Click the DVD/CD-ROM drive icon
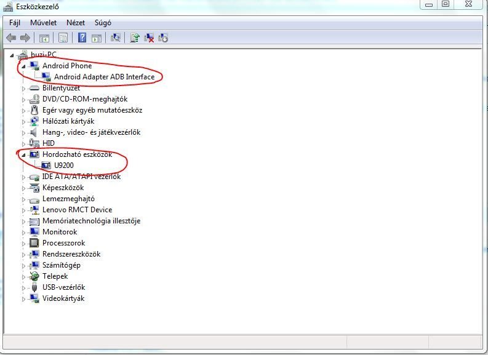 (x=34, y=99)
